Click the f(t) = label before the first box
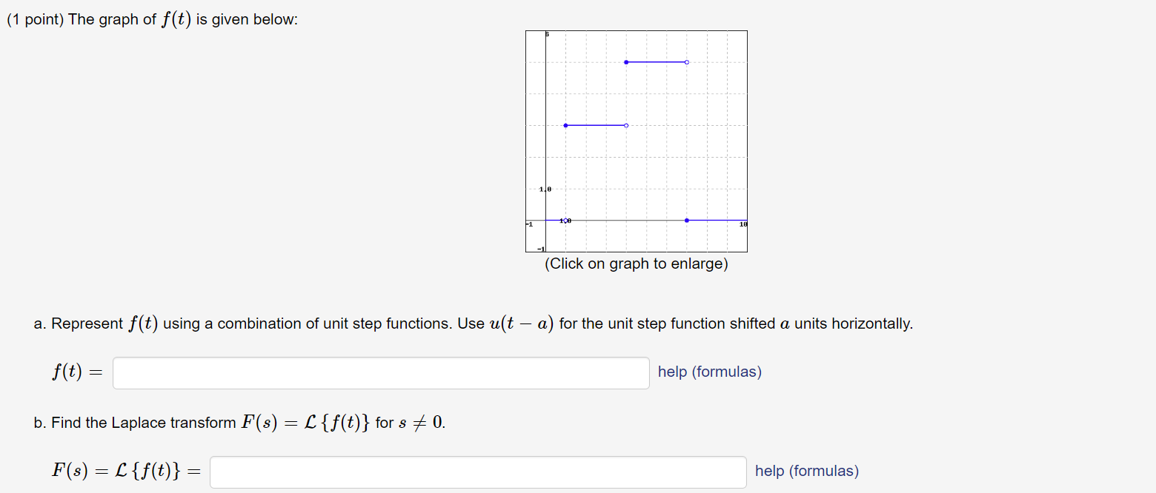The height and width of the screenshot is (493, 1156). (74, 372)
